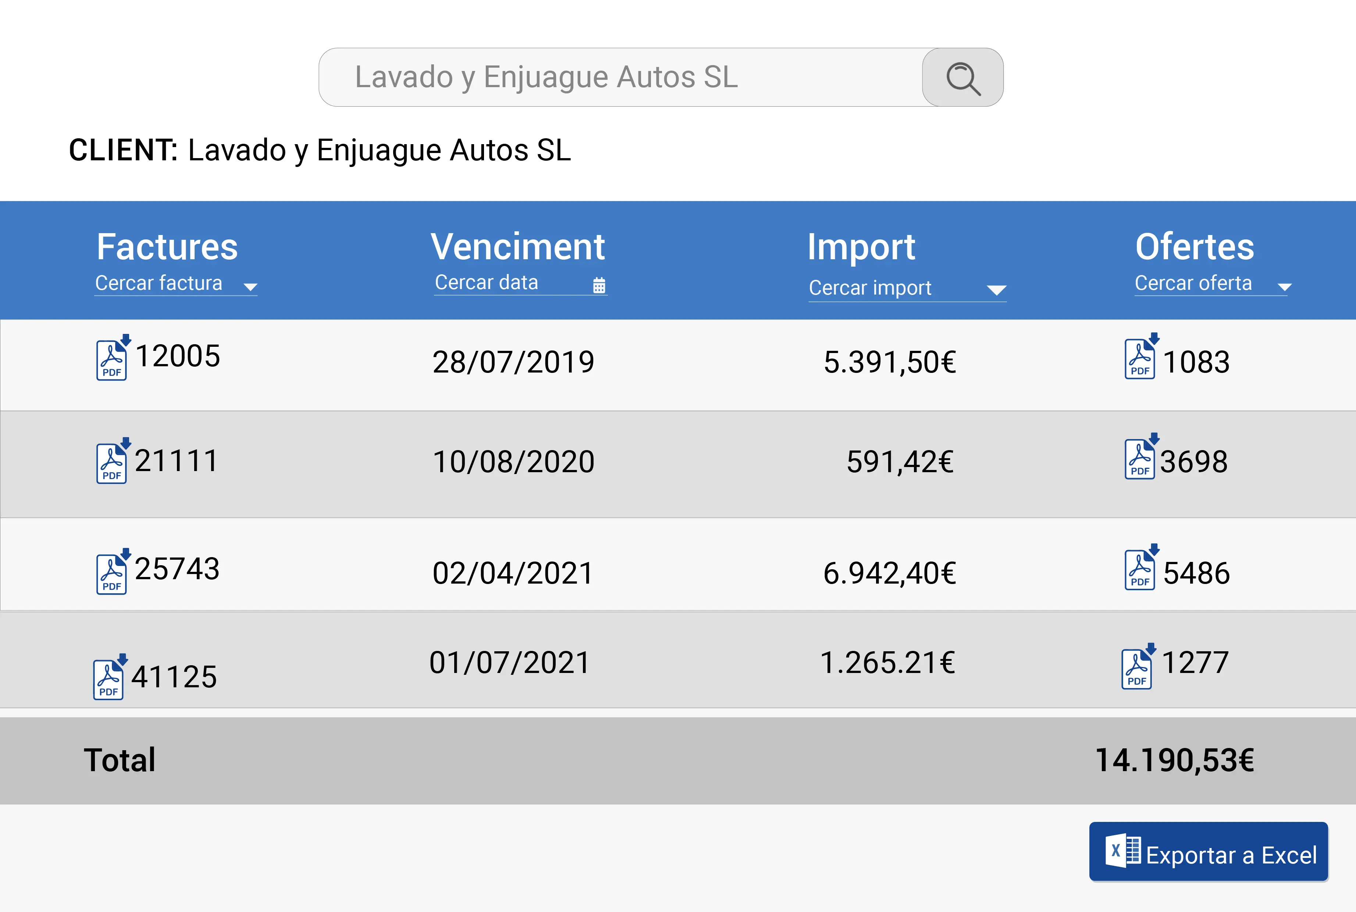Click the Exportar a Excel button

point(1208,852)
